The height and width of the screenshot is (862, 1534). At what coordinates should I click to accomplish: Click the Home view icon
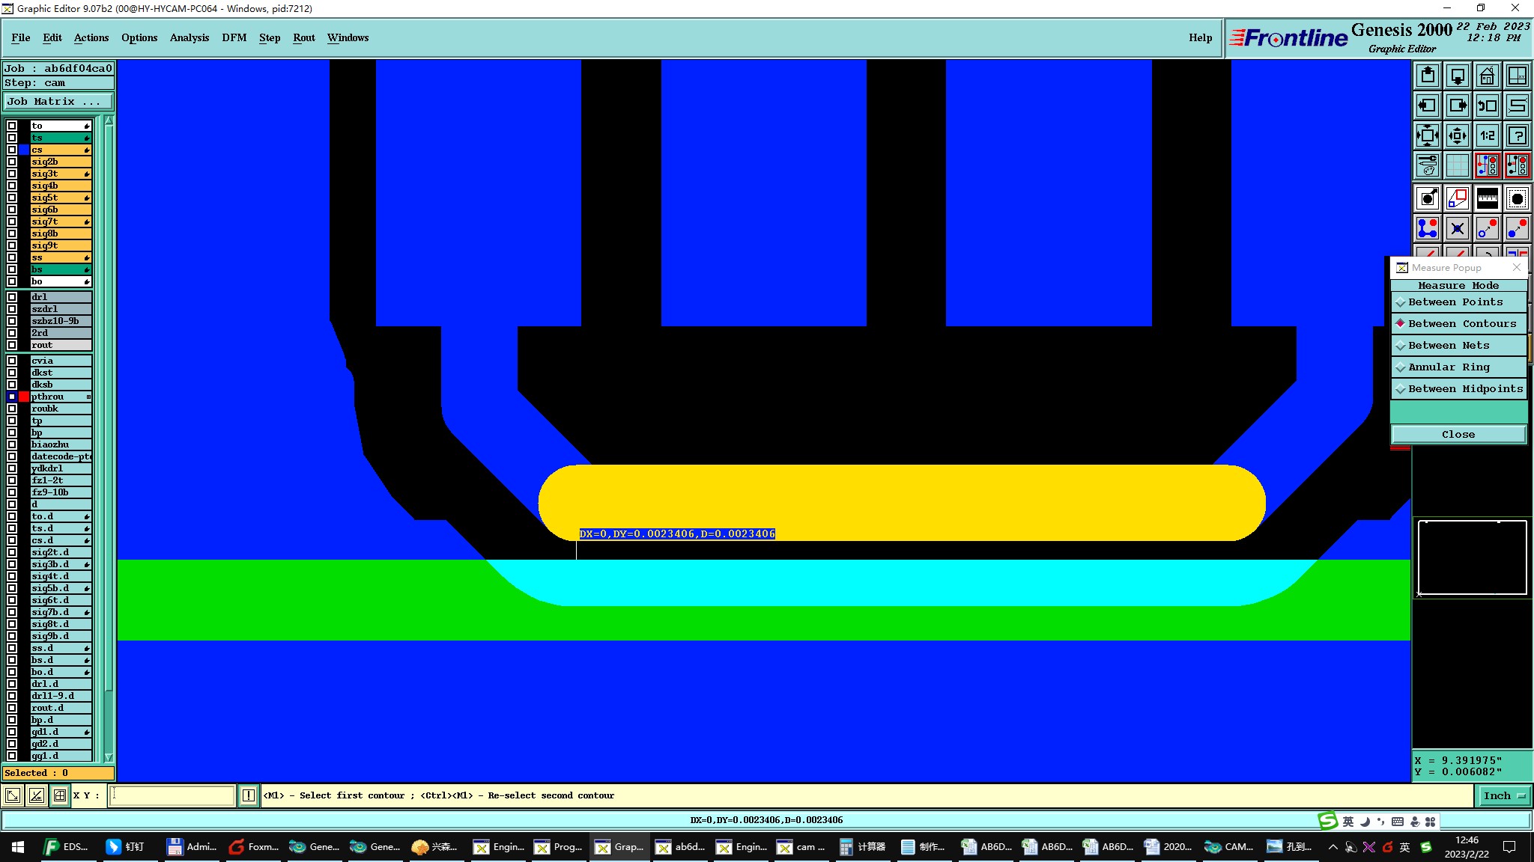point(1487,76)
